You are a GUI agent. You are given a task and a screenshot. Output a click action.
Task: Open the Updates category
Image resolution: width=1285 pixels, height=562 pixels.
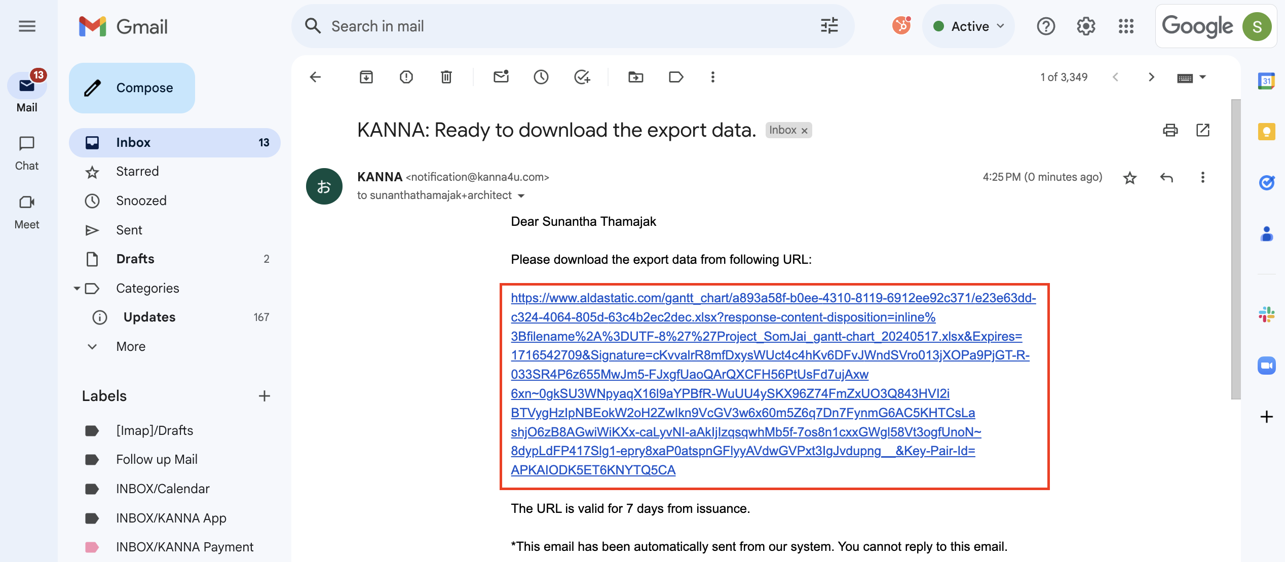coord(149,317)
